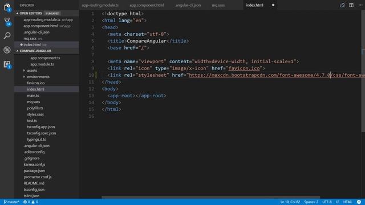Open package.json in file tree
Screen dimensions: 365x205
pyautogui.click(x=34, y=171)
